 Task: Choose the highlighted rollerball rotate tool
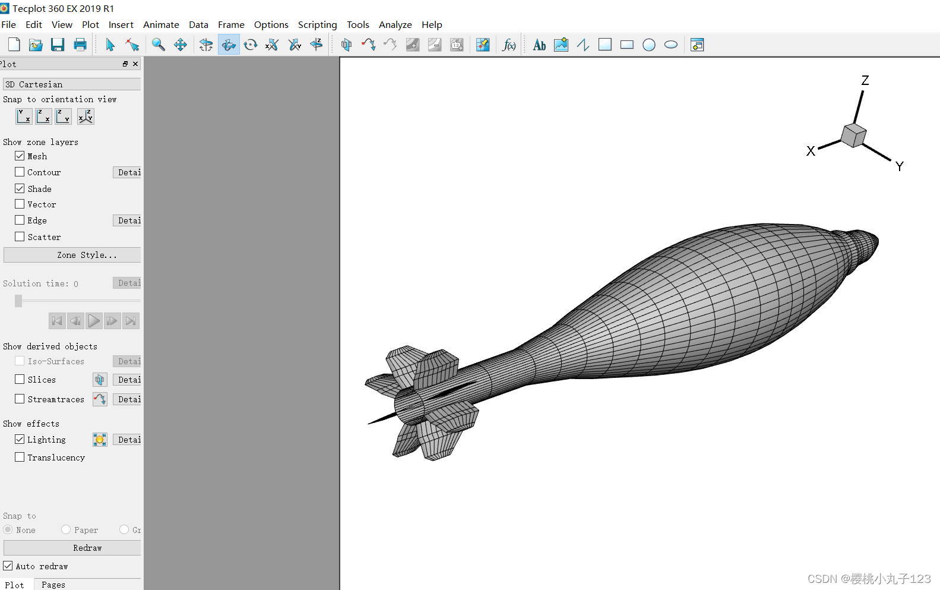pos(229,45)
